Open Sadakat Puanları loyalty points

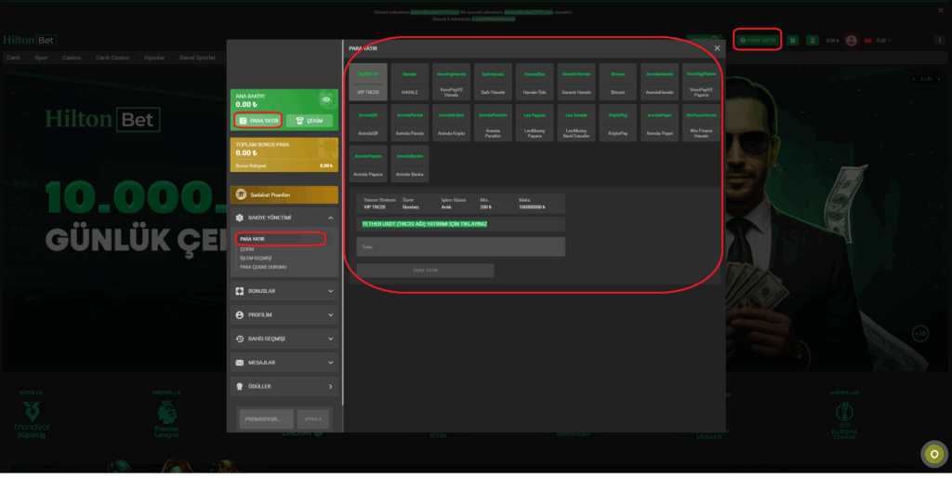coord(284,195)
